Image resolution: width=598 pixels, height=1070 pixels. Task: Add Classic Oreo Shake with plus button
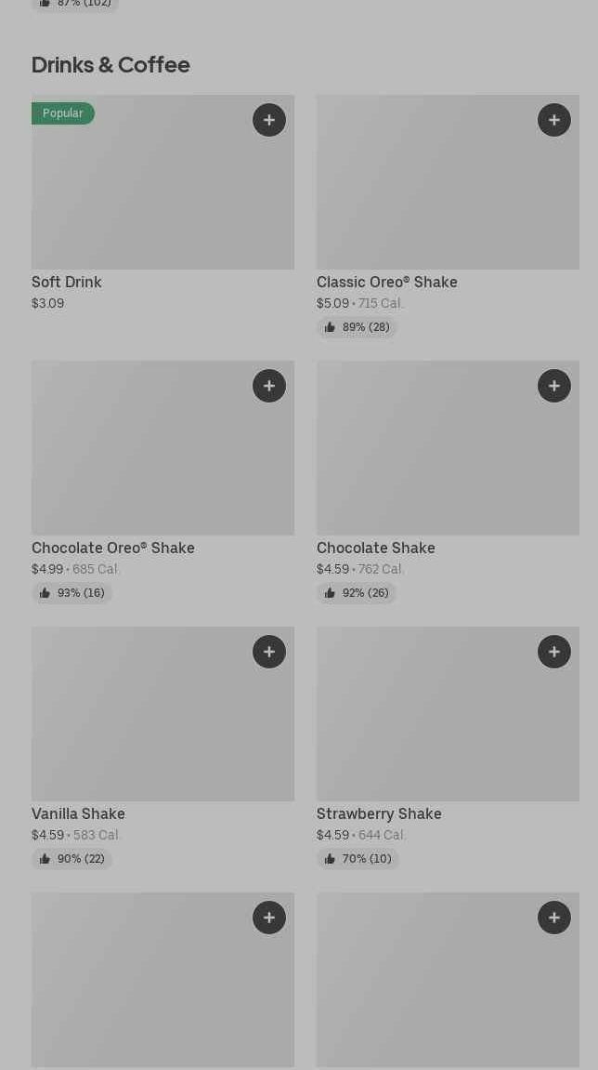coord(554,120)
